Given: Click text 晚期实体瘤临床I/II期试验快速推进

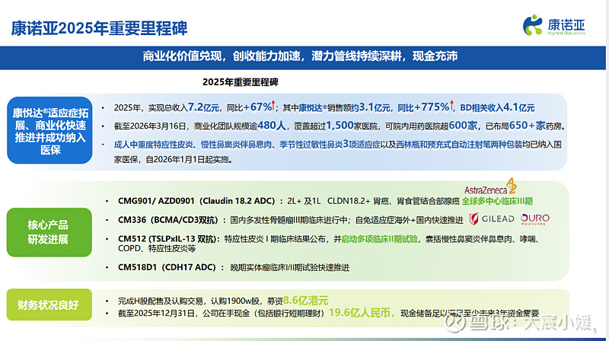Looking at the screenshot, I should point(290,268).
